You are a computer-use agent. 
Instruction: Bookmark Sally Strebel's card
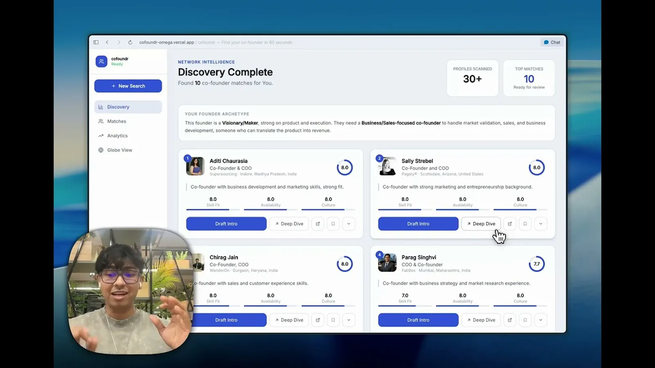pos(525,224)
